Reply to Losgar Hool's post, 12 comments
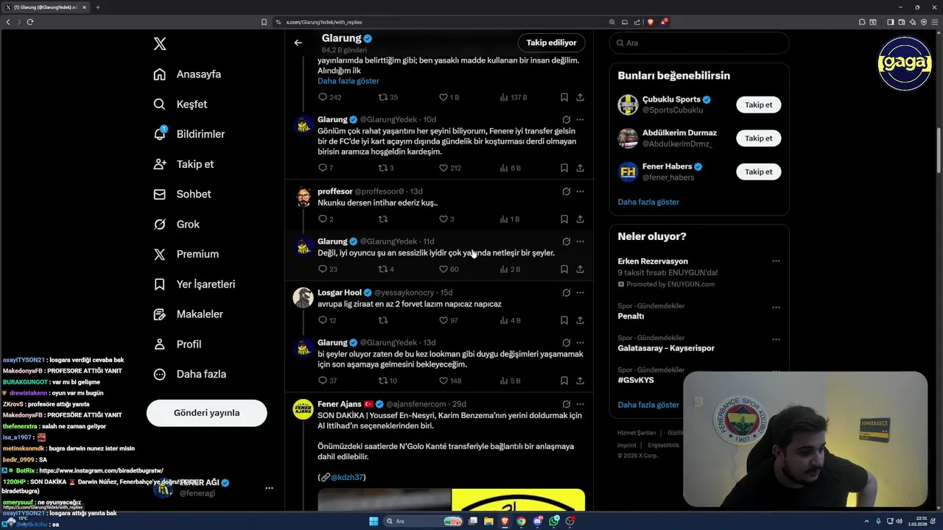 tap(327, 320)
